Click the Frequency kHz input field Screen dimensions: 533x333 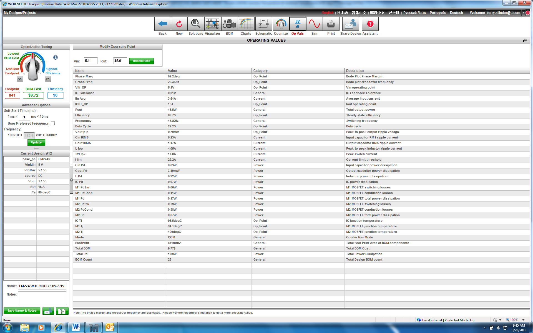29,135
